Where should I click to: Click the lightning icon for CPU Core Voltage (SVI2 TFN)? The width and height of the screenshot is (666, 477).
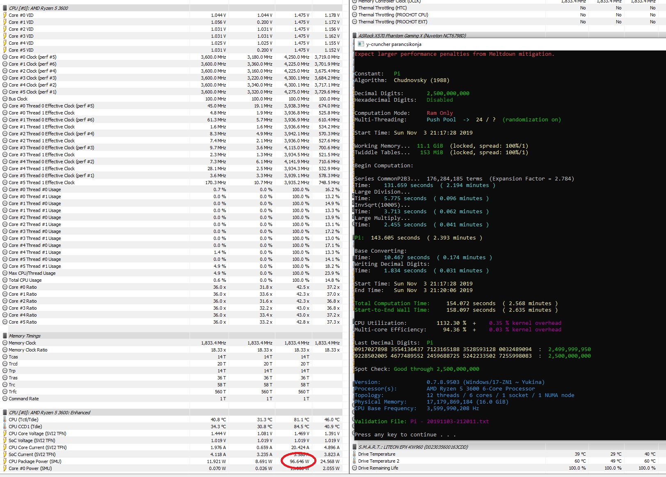(5, 434)
